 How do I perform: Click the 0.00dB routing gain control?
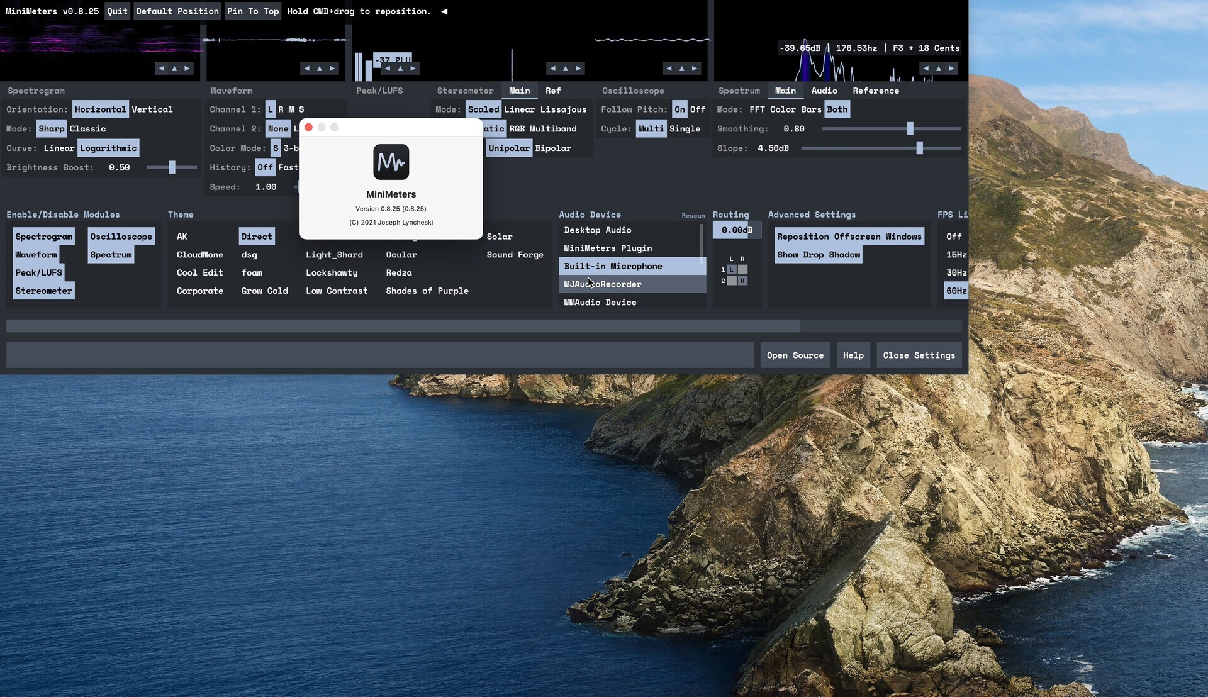point(737,230)
